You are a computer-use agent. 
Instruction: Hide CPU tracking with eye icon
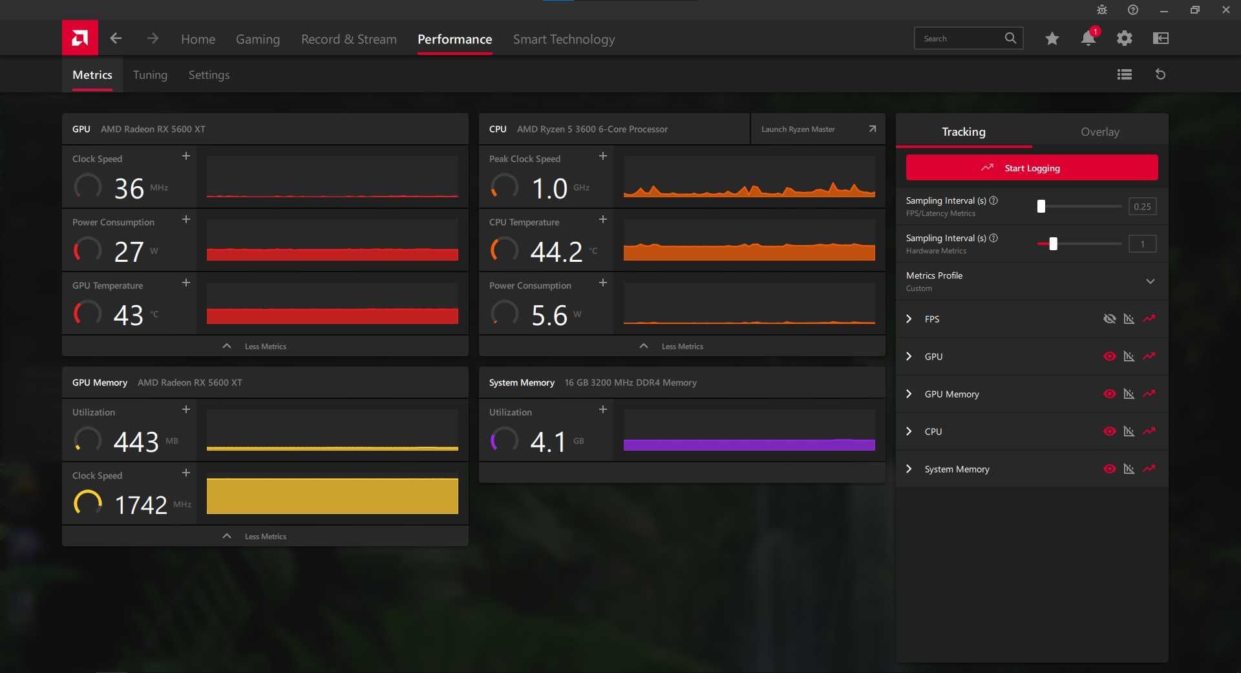pyautogui.click(x=1110, y=431)
